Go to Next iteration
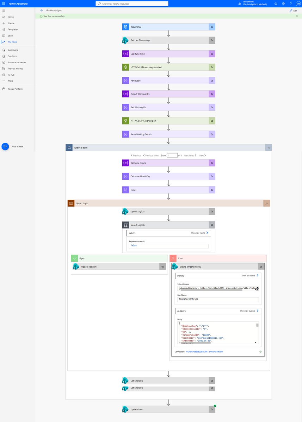Viewport: 302px width, 422px height. click(x=203, y=155)
